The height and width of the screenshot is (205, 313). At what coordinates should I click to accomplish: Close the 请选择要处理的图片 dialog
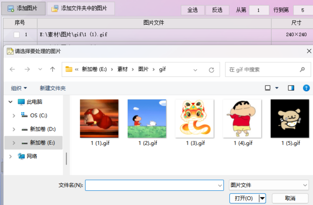(309, 51)
